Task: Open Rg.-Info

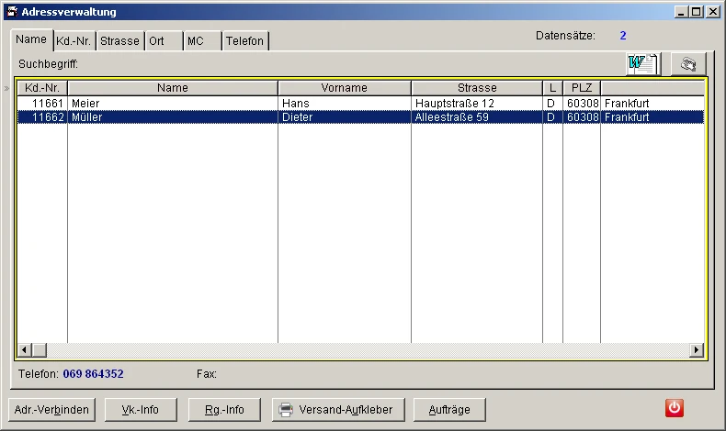Action: click(224, 410)
